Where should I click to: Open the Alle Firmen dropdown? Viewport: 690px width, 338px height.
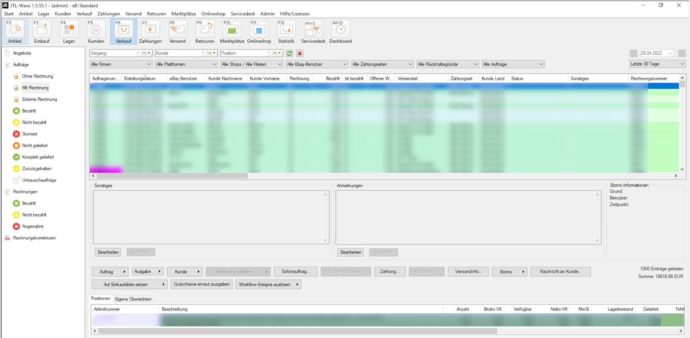click(121, 64)
